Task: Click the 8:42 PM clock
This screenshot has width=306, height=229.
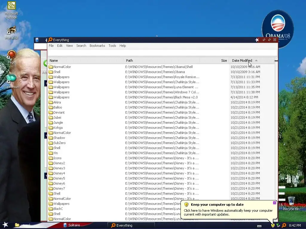Action: tap(295, 225)
